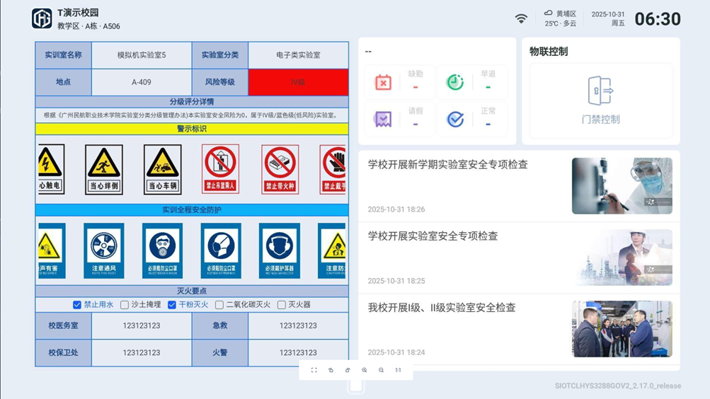Click the Wi-Fi signal icon in the header
The width and height of the screenshot is (710, 399).
coord(521,18)
